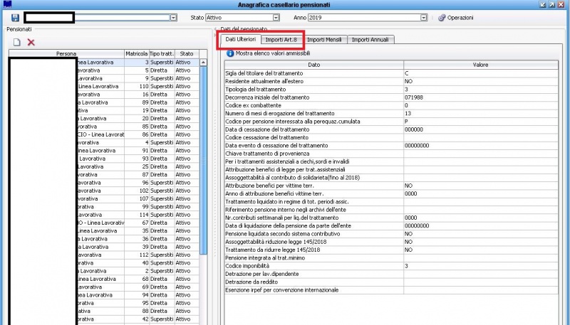Select the Importi Annuali tab
Image resolution: width=570 pixels, height=325 pixels.
click(x=371, y=39)
